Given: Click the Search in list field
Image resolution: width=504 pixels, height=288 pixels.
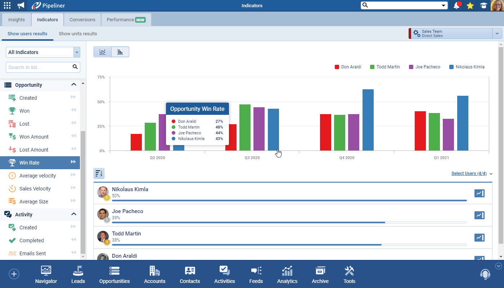Looking at the screenshot, I should point(39,67).
